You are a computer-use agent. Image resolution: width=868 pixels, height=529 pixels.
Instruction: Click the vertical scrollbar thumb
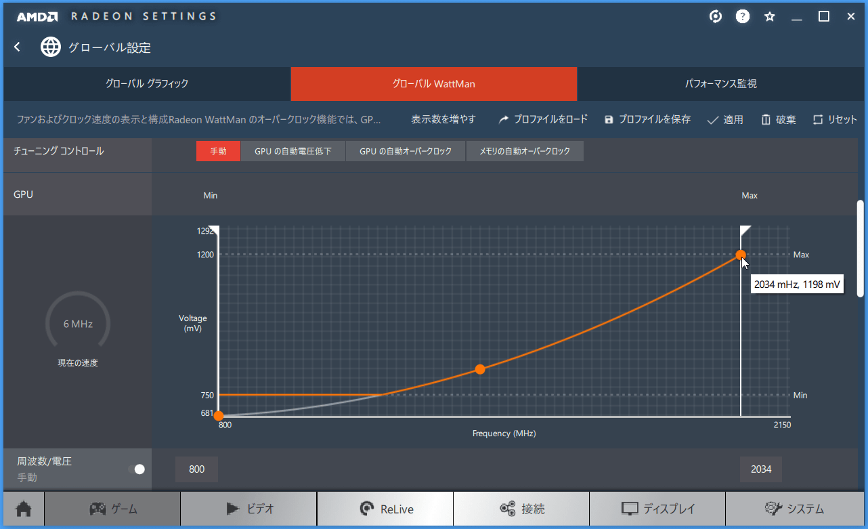(x=861, y=248)
